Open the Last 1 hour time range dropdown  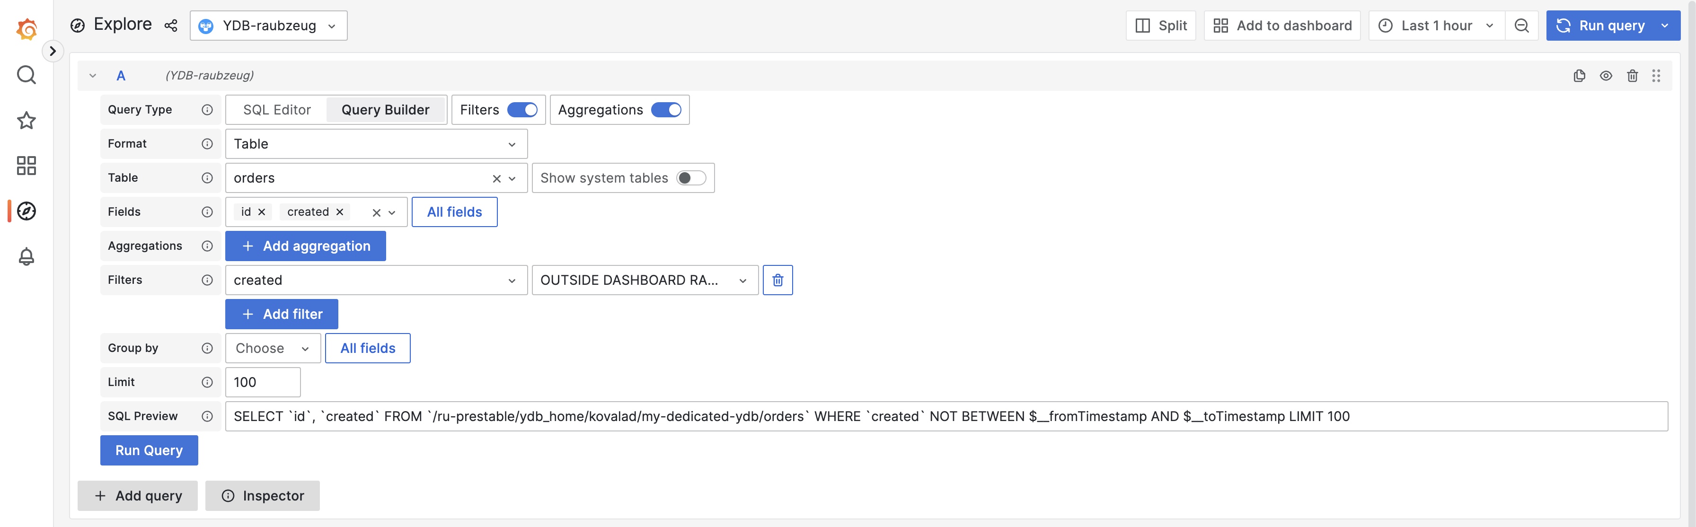click(1435, 25)
